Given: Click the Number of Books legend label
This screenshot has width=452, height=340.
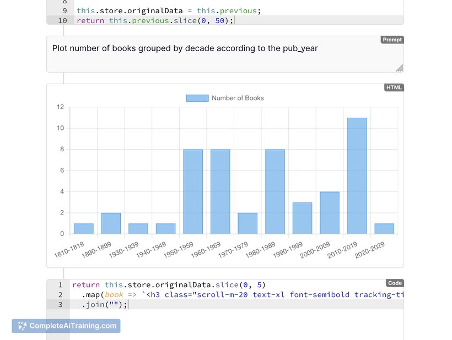Looking at the screenshot, I should [238, 98].
